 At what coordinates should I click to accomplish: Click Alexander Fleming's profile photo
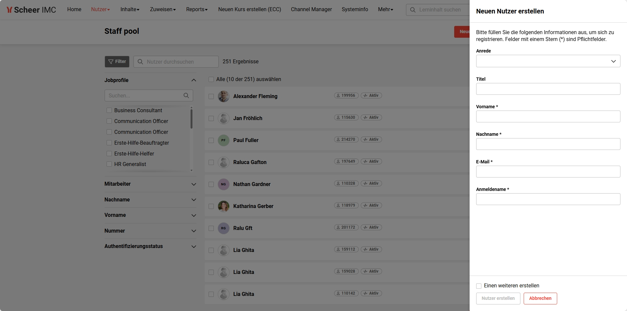pos(224,96)
